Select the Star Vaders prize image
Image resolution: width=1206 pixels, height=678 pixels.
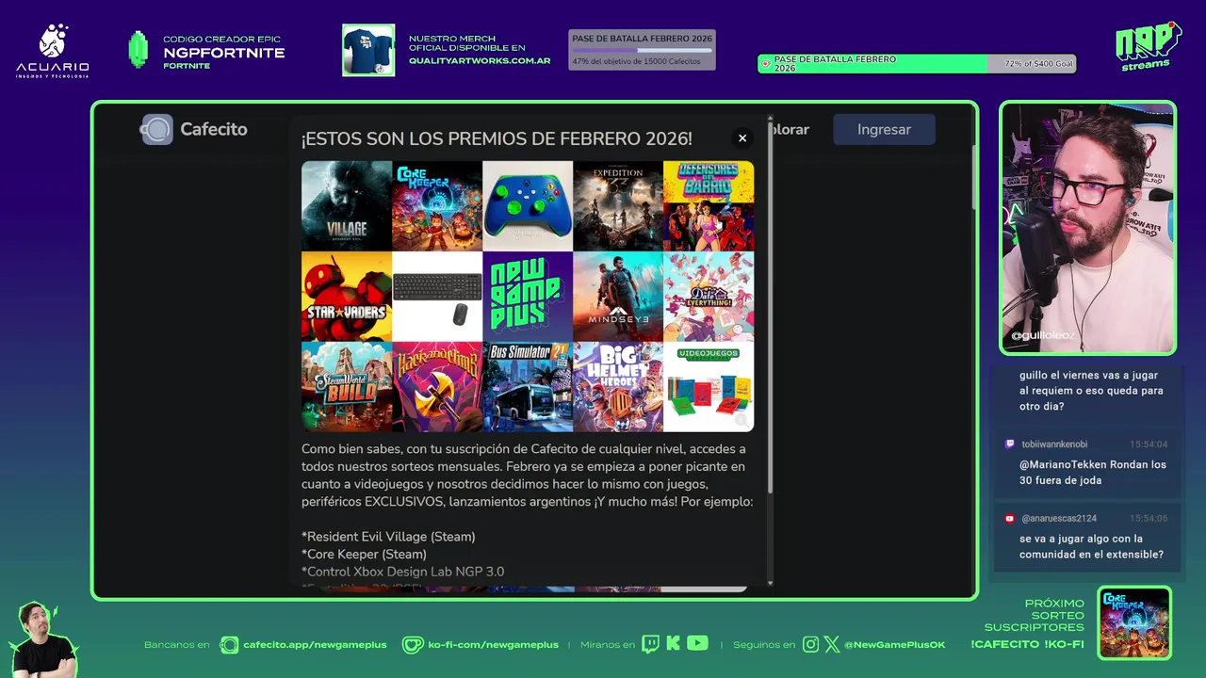click(347, 297)
